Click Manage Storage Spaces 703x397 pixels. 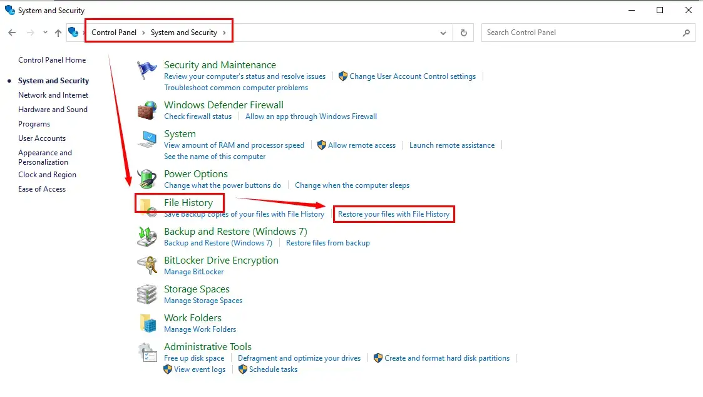(203, 301)
